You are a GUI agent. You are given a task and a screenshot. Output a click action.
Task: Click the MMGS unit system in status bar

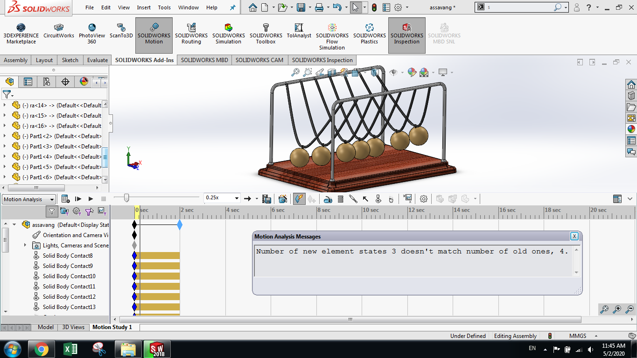pyautogui.click(x=577, y=336)
